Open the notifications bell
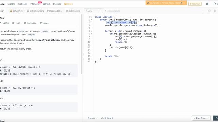This screenshot has width=218, height=122. (207, 4)
